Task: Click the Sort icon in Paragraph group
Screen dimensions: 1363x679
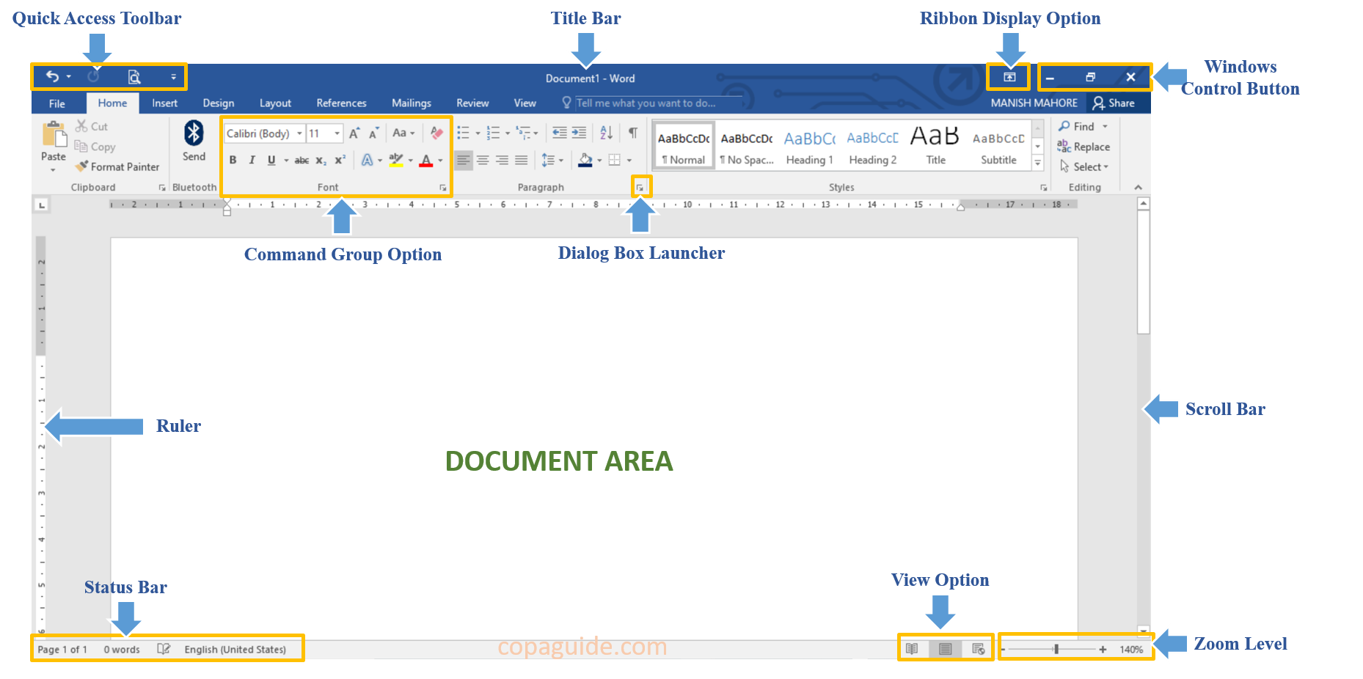Action: pos(606,132)
